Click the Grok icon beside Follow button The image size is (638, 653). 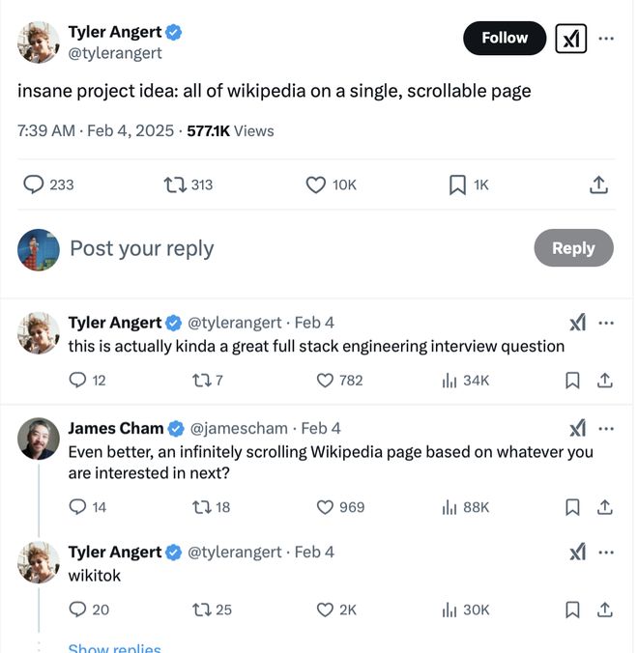tap(571, 39)
